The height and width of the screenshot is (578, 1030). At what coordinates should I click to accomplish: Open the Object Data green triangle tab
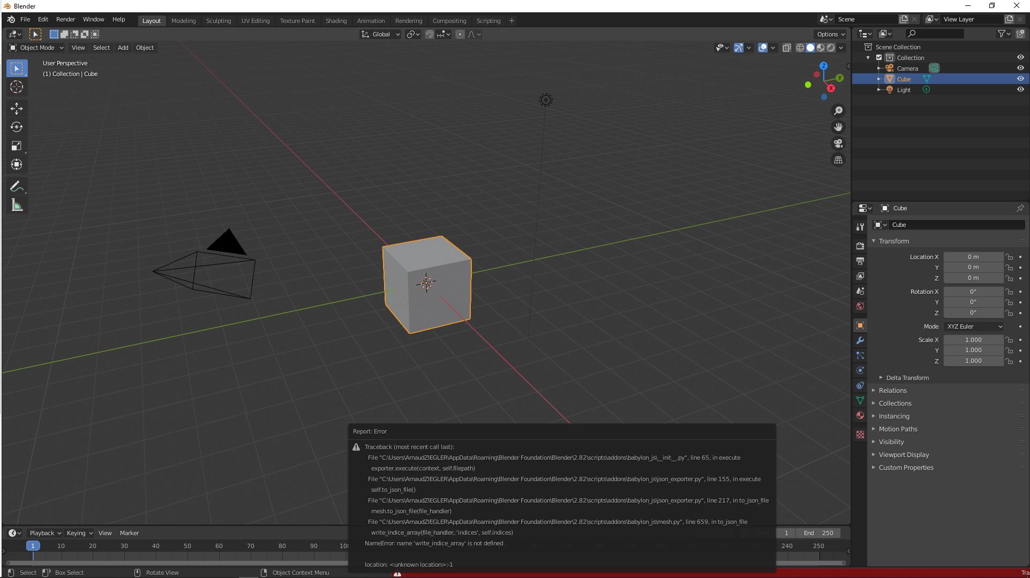pos(860,400)
